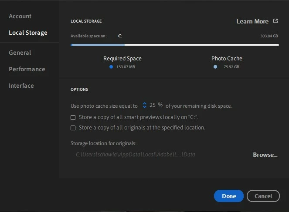Go to Interface preferences
The width and height of the screenshot is (289, 212).
21,86
